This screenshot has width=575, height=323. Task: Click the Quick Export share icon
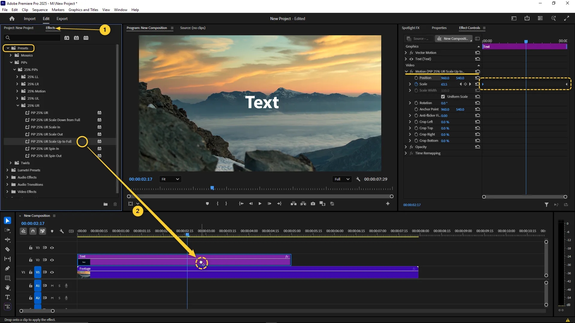(527, 19)
